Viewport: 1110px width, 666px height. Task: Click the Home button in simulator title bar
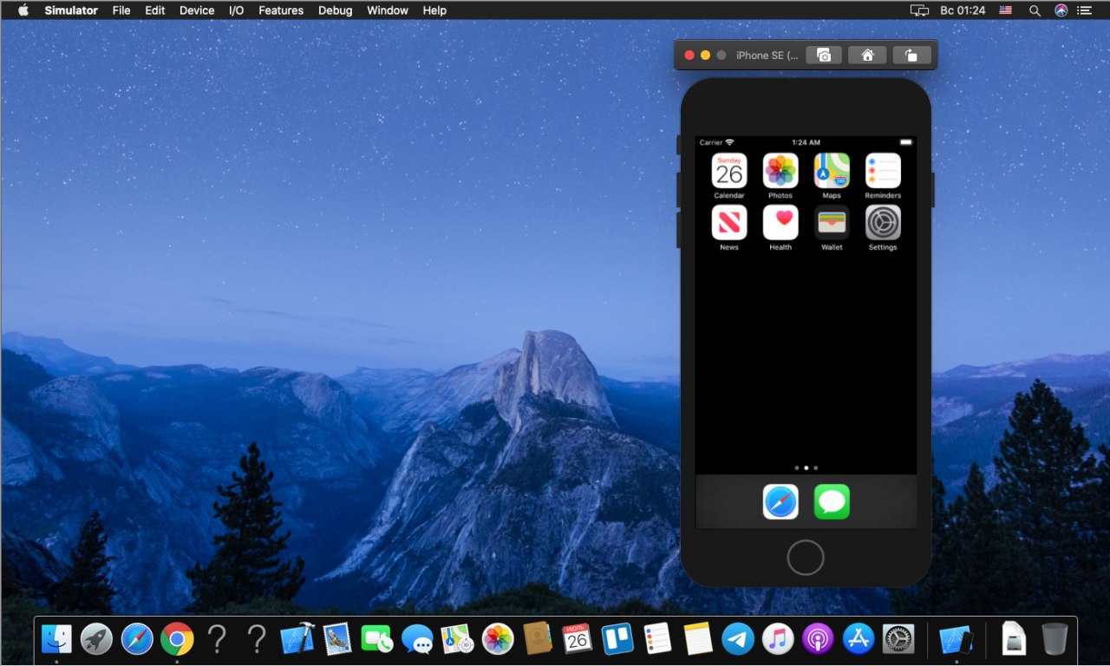coord(867,55)
